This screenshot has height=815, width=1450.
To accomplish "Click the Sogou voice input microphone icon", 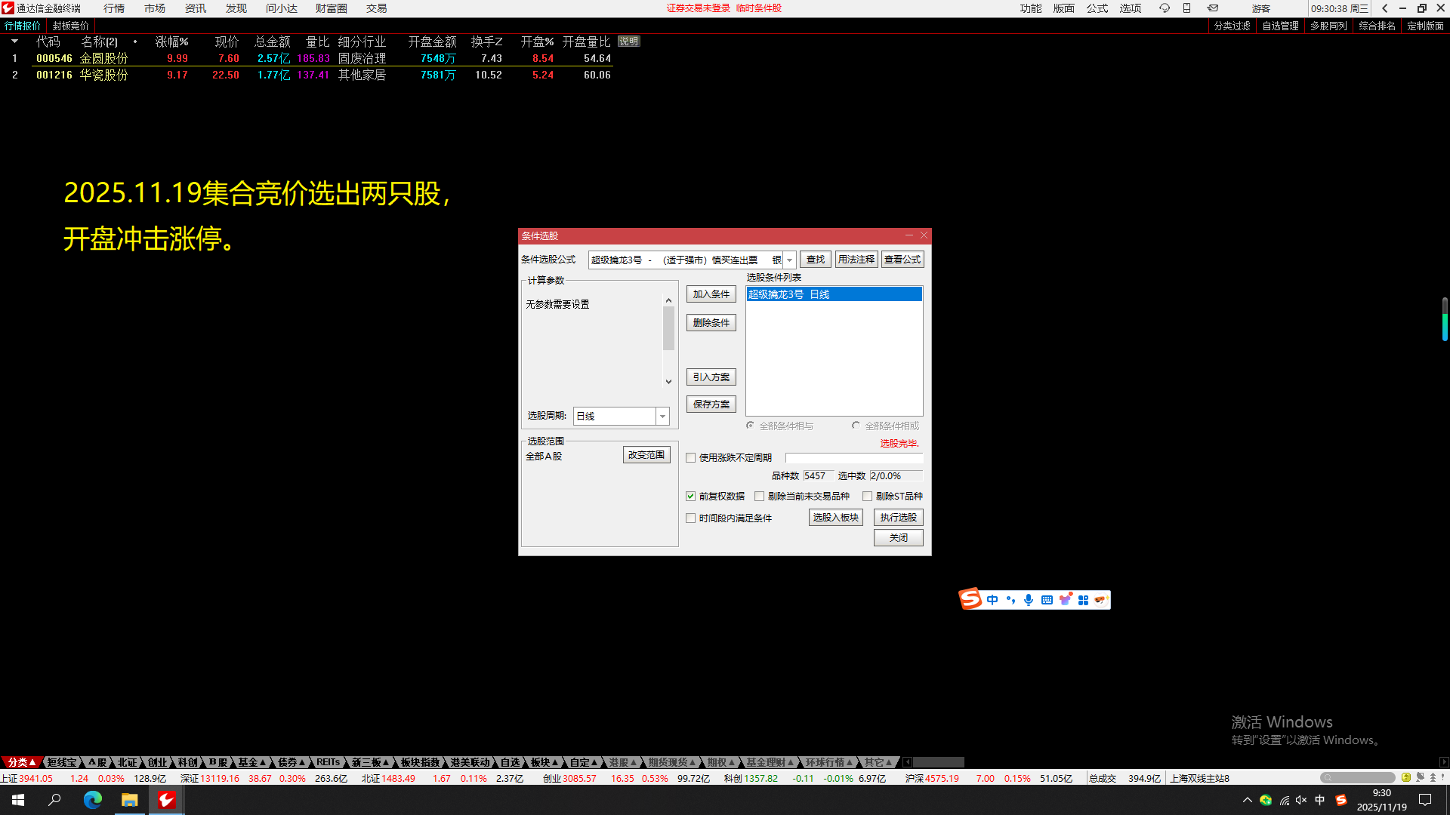I will click(1028, 600).
